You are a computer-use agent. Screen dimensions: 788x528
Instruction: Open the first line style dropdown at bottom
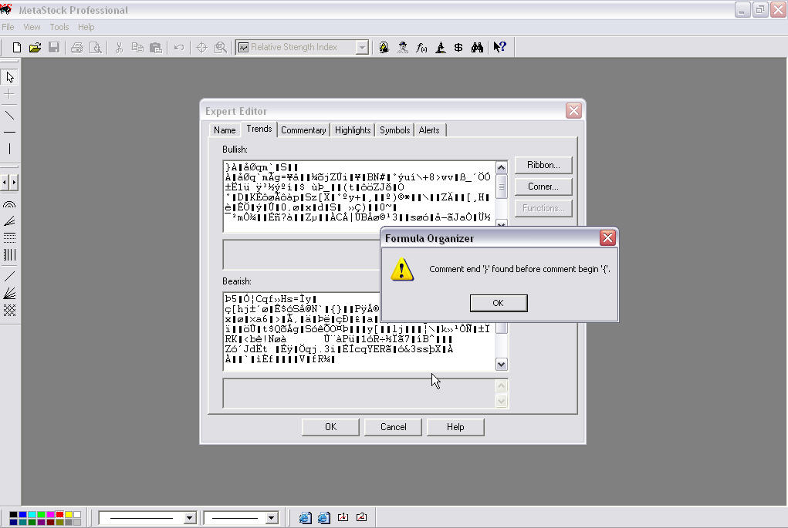click(x=189, y=517)
